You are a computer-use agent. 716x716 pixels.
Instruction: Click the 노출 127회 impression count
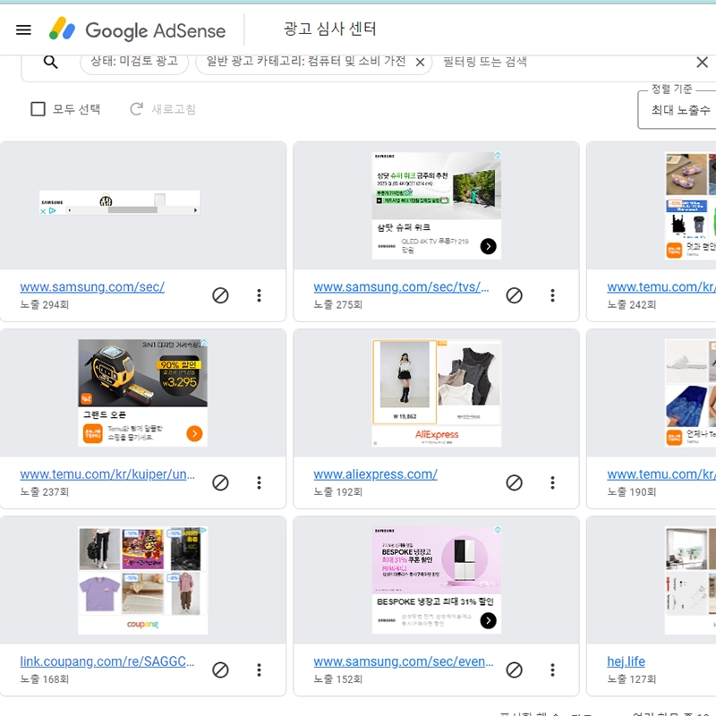pyautogui.click(x=632, y=679)
